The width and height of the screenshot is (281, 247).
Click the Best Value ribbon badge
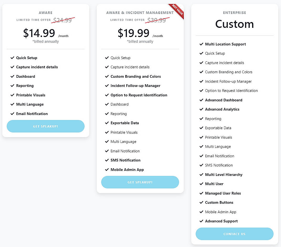pyautogui.click(x=176, y=11)
